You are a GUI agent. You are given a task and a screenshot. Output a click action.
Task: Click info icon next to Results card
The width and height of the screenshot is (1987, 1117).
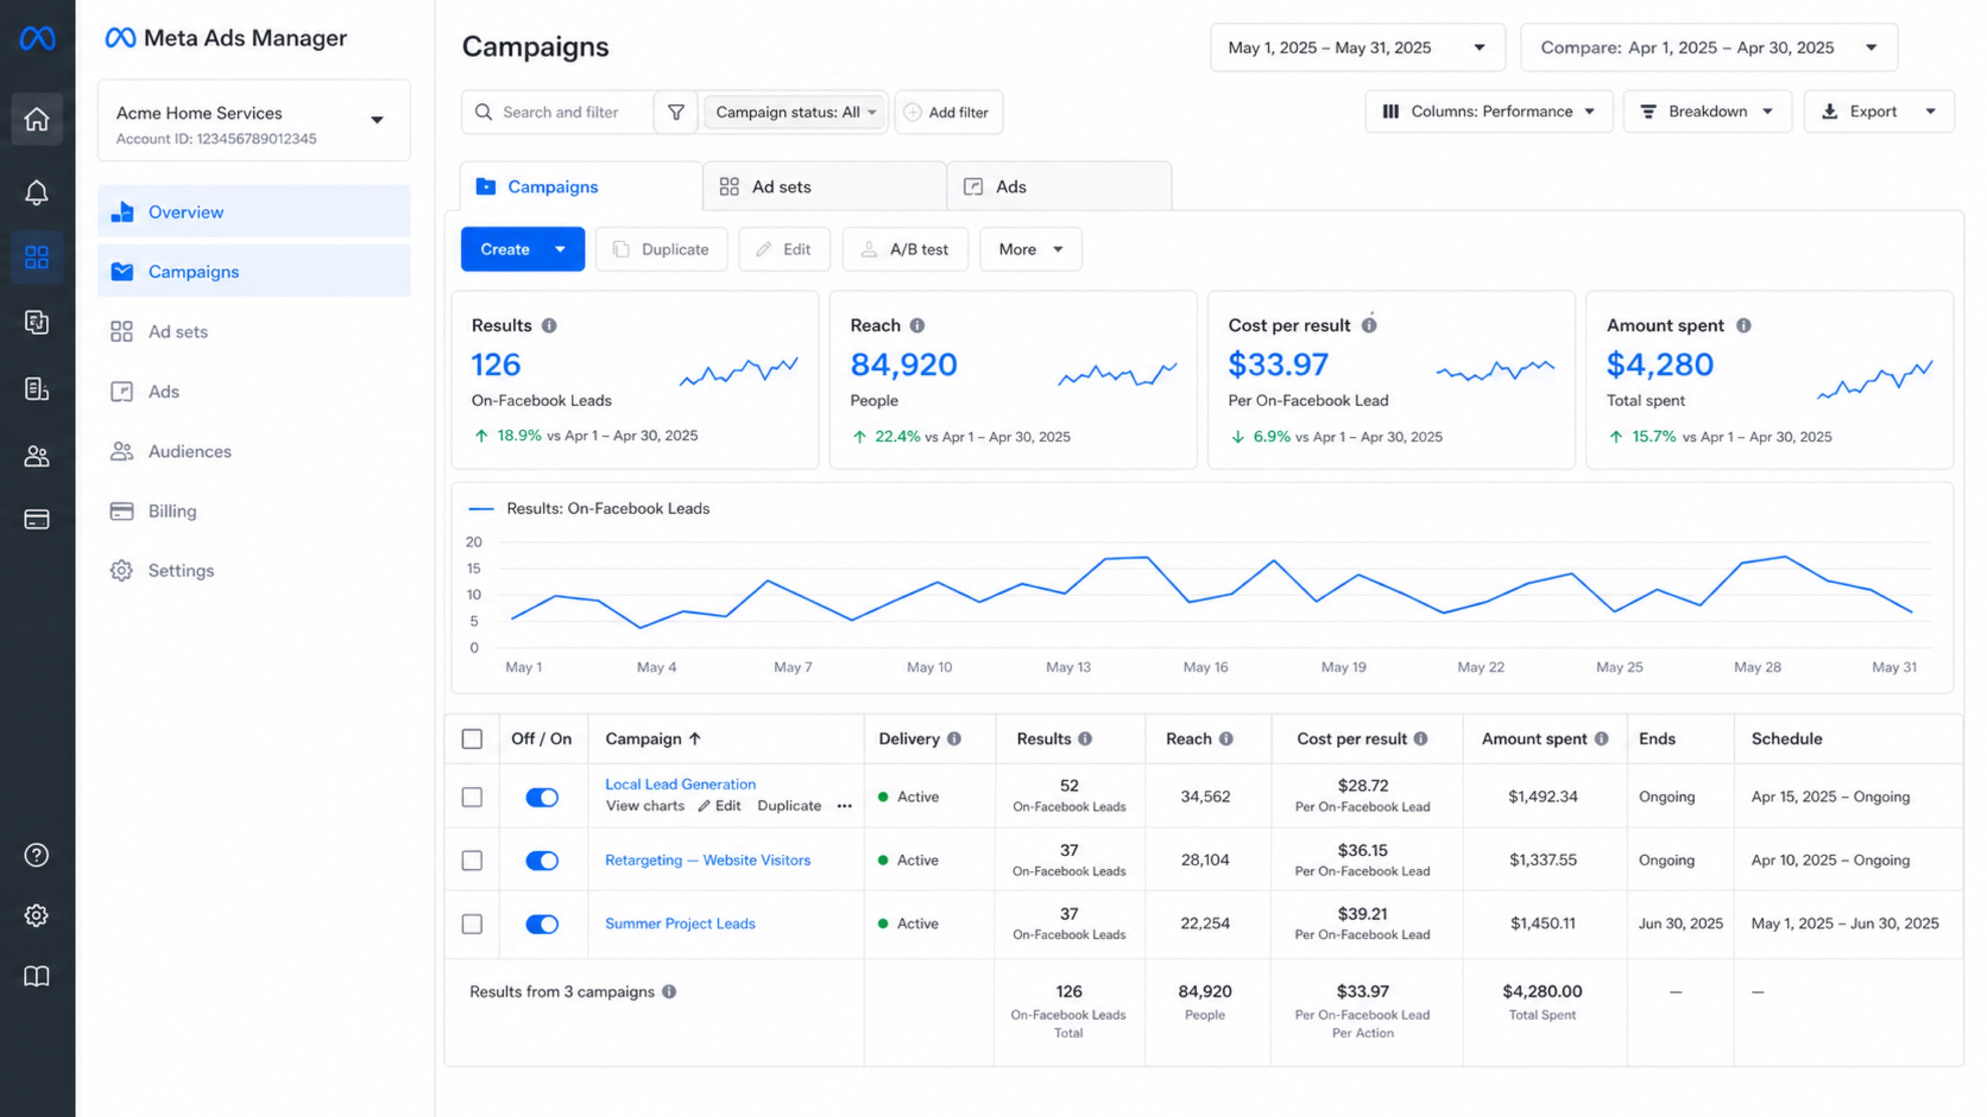[x=549, y=325]
